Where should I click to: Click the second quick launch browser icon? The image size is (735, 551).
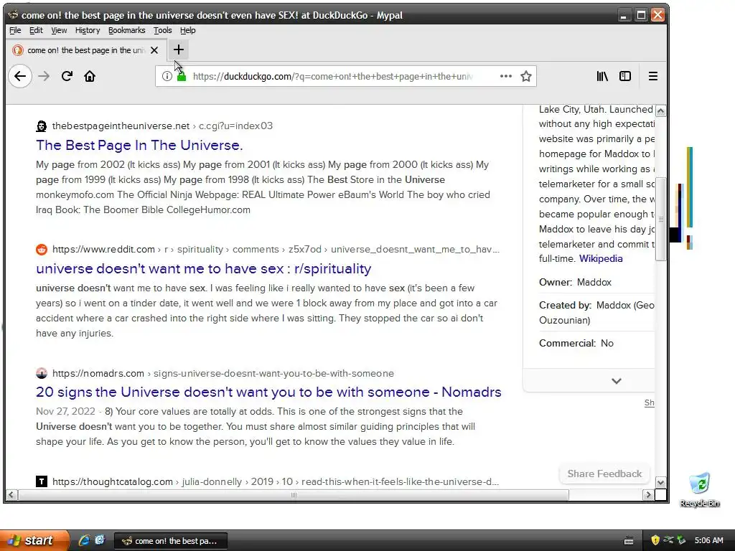coord(100,540)
